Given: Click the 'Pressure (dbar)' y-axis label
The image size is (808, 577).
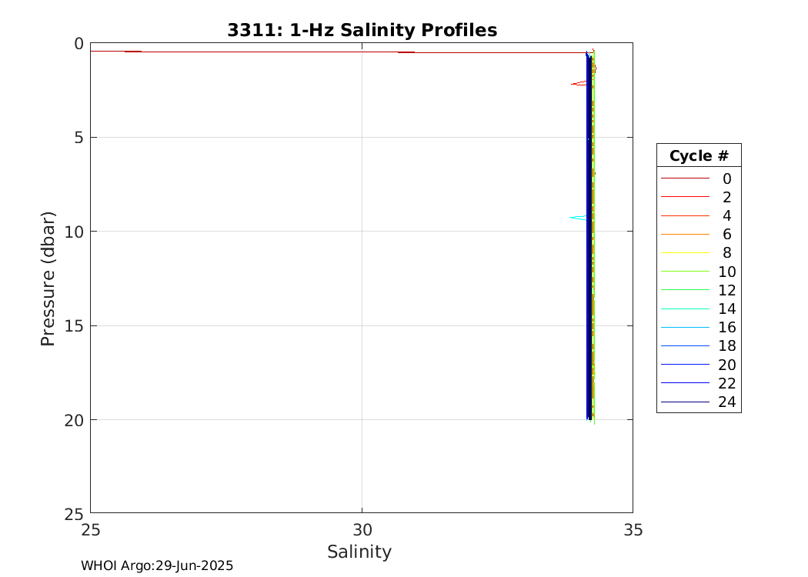Looking at the screenshot, I should click(x=48, y=278).
